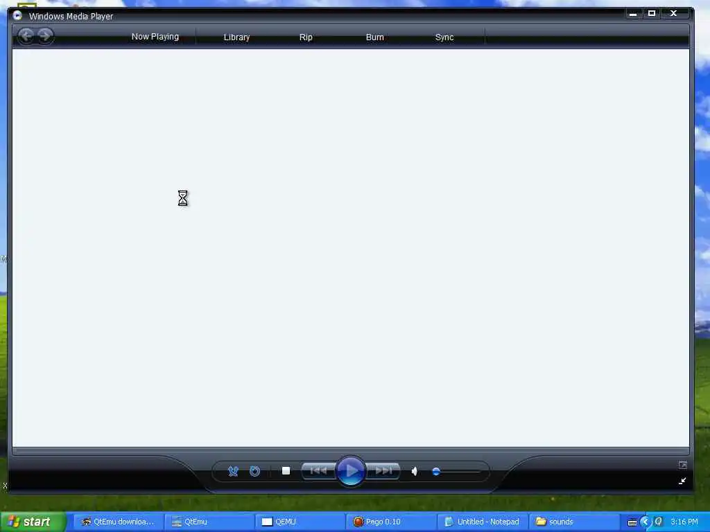Click the Q icon in system tray
The width and height of the screenshot is (710, 532).
pos(659,522)
